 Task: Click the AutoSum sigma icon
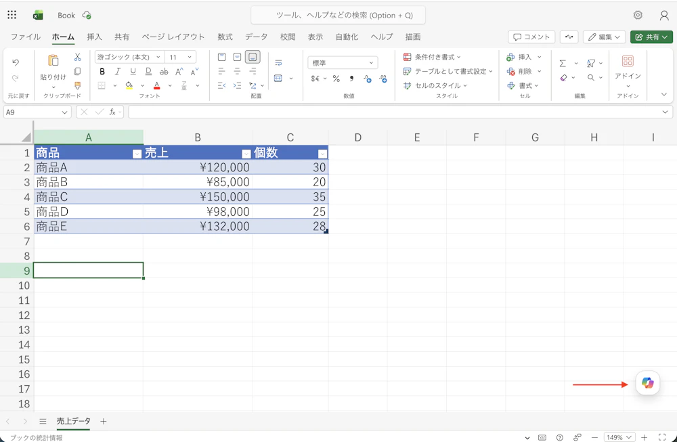[x=563, y=64]
